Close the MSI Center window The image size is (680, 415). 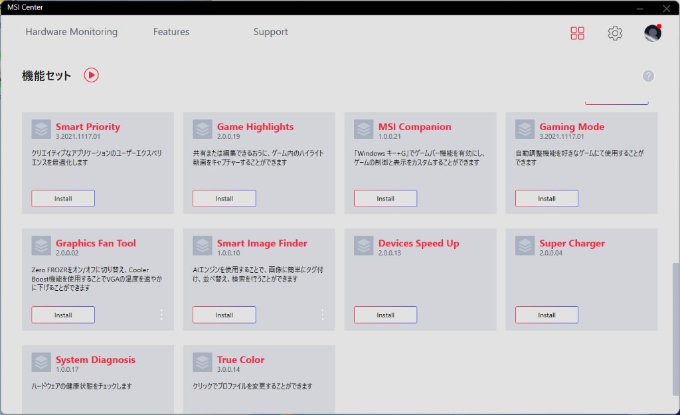coord(667,8)
